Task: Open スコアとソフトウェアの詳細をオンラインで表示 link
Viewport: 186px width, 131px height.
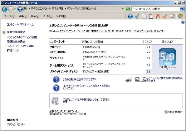Action: coord(86,101)
